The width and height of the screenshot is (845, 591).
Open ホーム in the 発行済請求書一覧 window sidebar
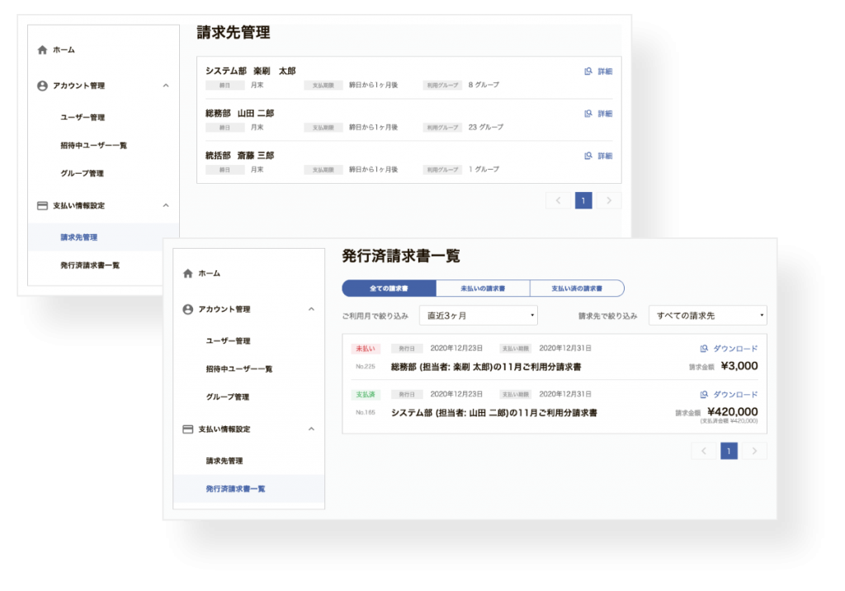tap(209, 274)
